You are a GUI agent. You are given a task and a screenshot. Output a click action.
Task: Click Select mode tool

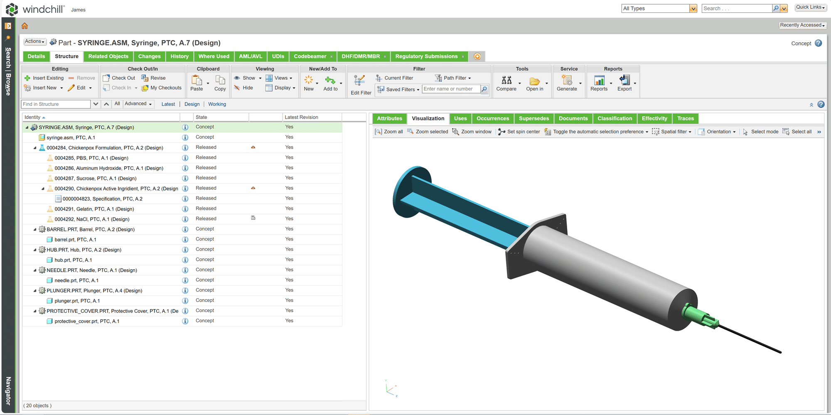pos(761,132)
